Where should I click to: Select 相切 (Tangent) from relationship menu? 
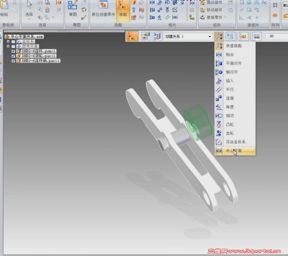point(235,116)
